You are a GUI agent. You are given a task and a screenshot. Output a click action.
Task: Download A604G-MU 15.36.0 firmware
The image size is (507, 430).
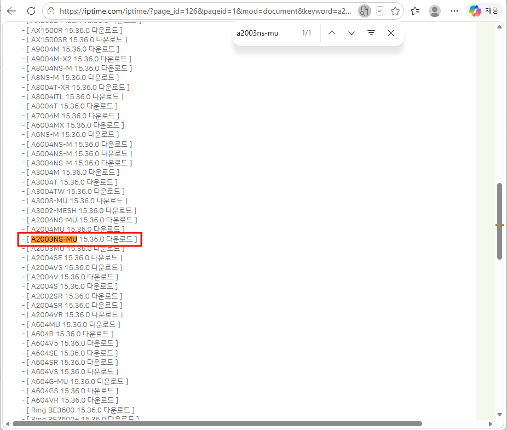coord(77,381)
